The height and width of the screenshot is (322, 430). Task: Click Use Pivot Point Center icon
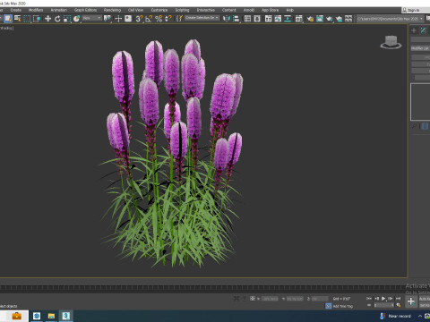[107, 19]
